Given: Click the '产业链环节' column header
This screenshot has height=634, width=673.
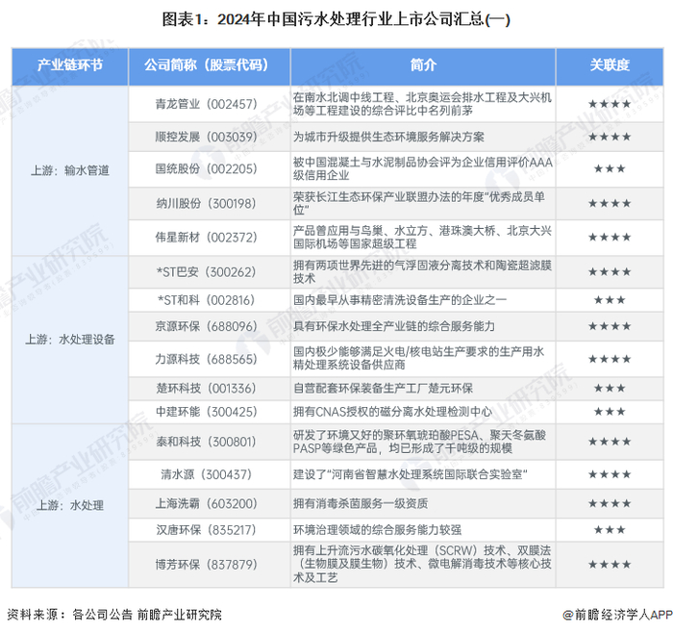Looking at the screenshot, I should coord(70,65).
